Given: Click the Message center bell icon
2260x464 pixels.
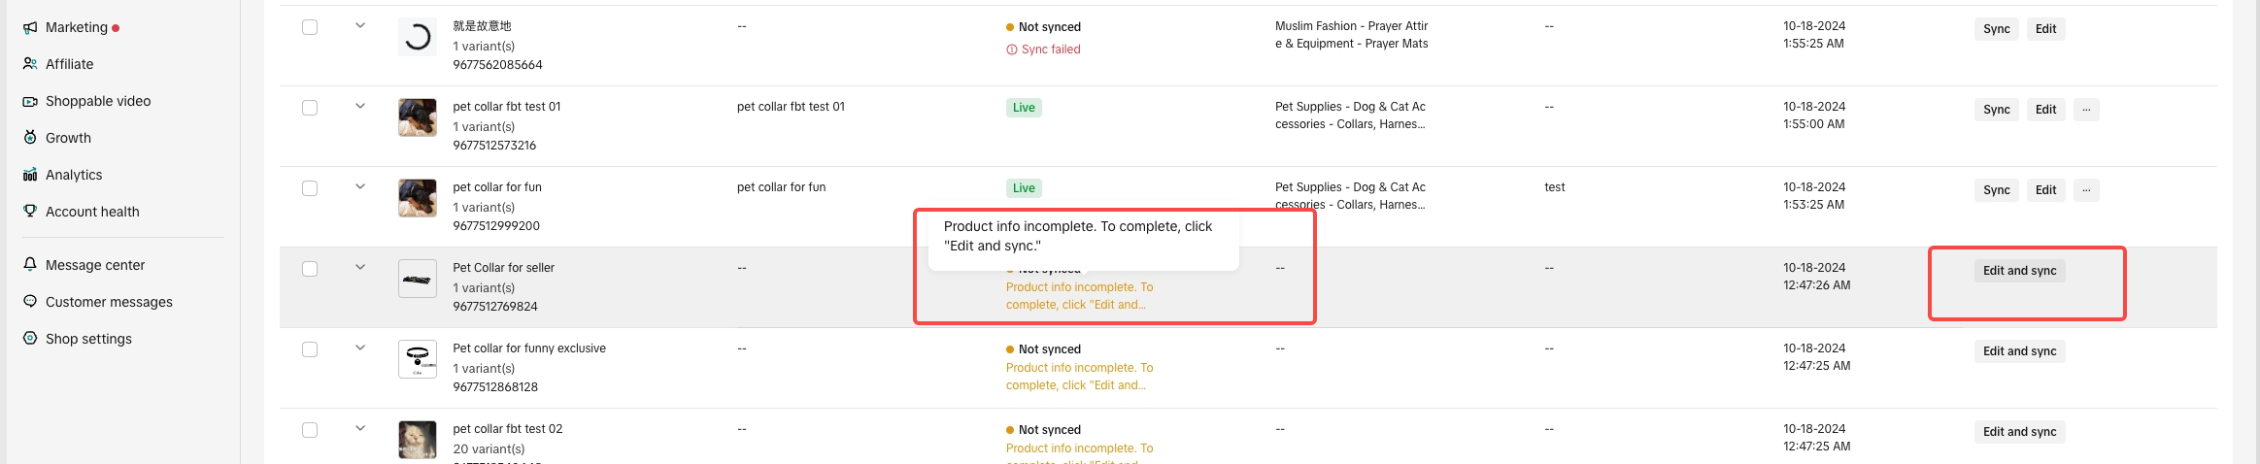Looking at the screenshot, I should [x=30, y=264].
